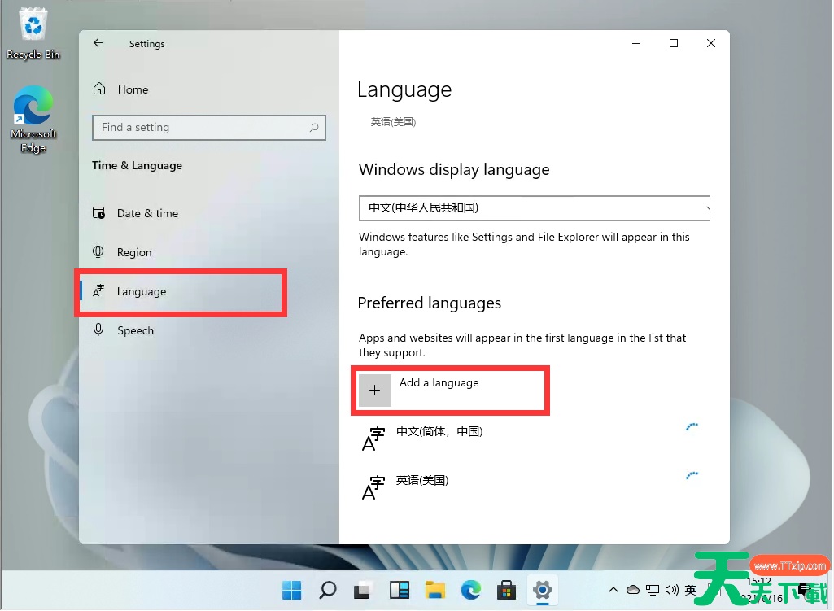The image size is (834, 611).
Task: Click the hidden icons chevron in system tray
Action: (x=613, y=590)
